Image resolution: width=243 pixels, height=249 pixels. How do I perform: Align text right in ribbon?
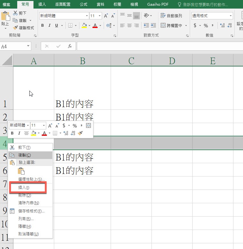tap(136, 25)
